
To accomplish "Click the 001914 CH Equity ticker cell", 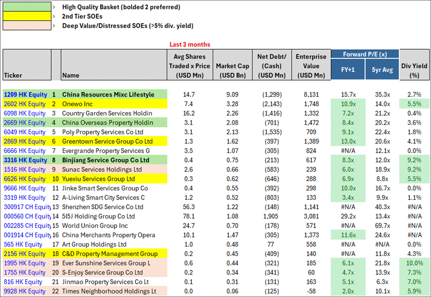I will pos(27,235).
